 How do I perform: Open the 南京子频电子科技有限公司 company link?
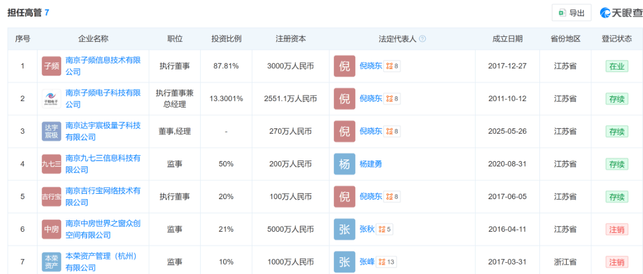pos(103,99)
